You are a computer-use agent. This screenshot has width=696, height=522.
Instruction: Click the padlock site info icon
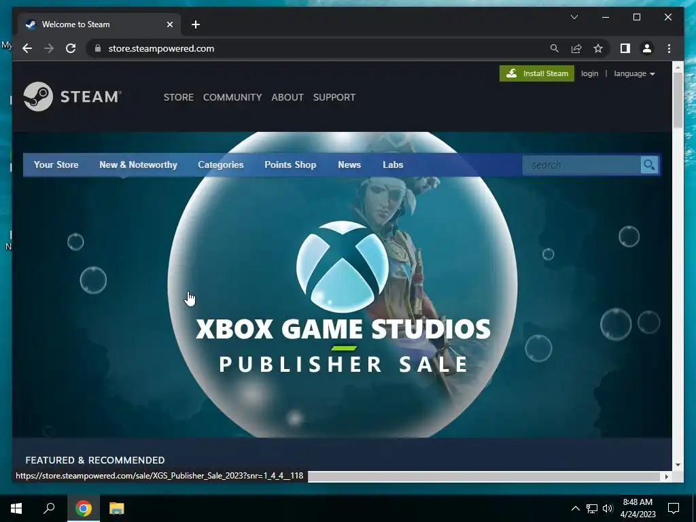(x=98, y=48)
